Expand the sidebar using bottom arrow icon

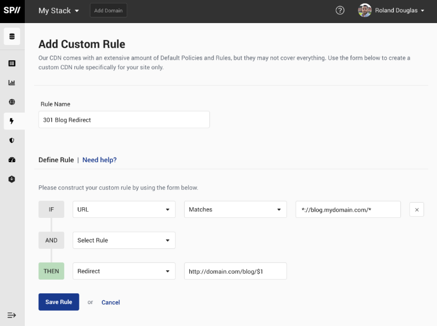(x=11, y=315)
